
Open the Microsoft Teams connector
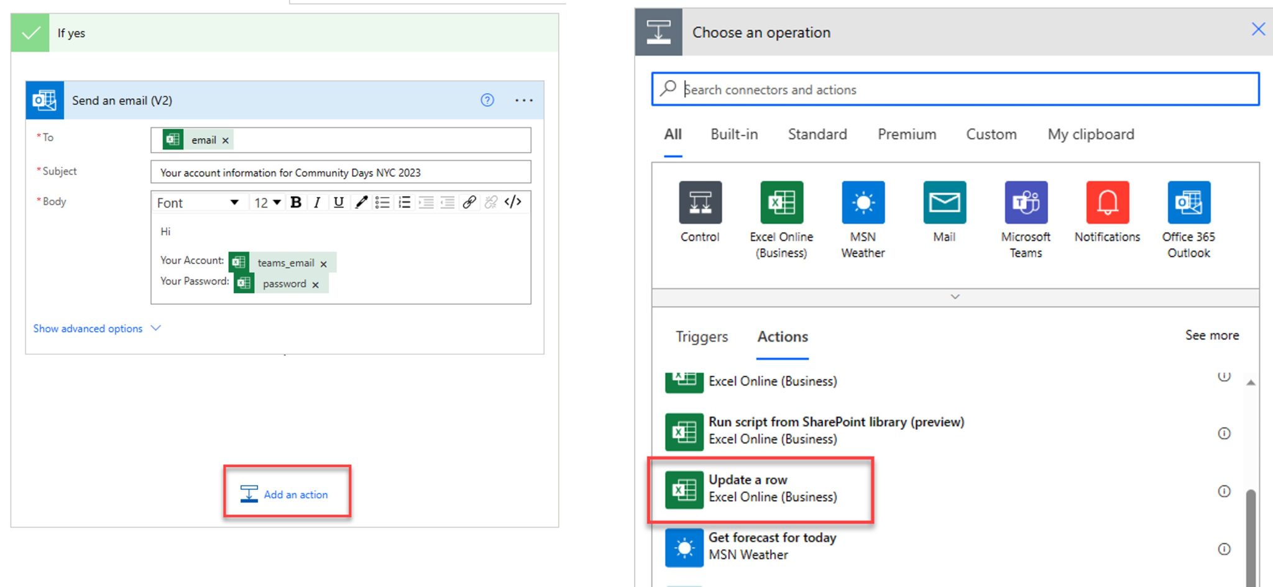1025,202
